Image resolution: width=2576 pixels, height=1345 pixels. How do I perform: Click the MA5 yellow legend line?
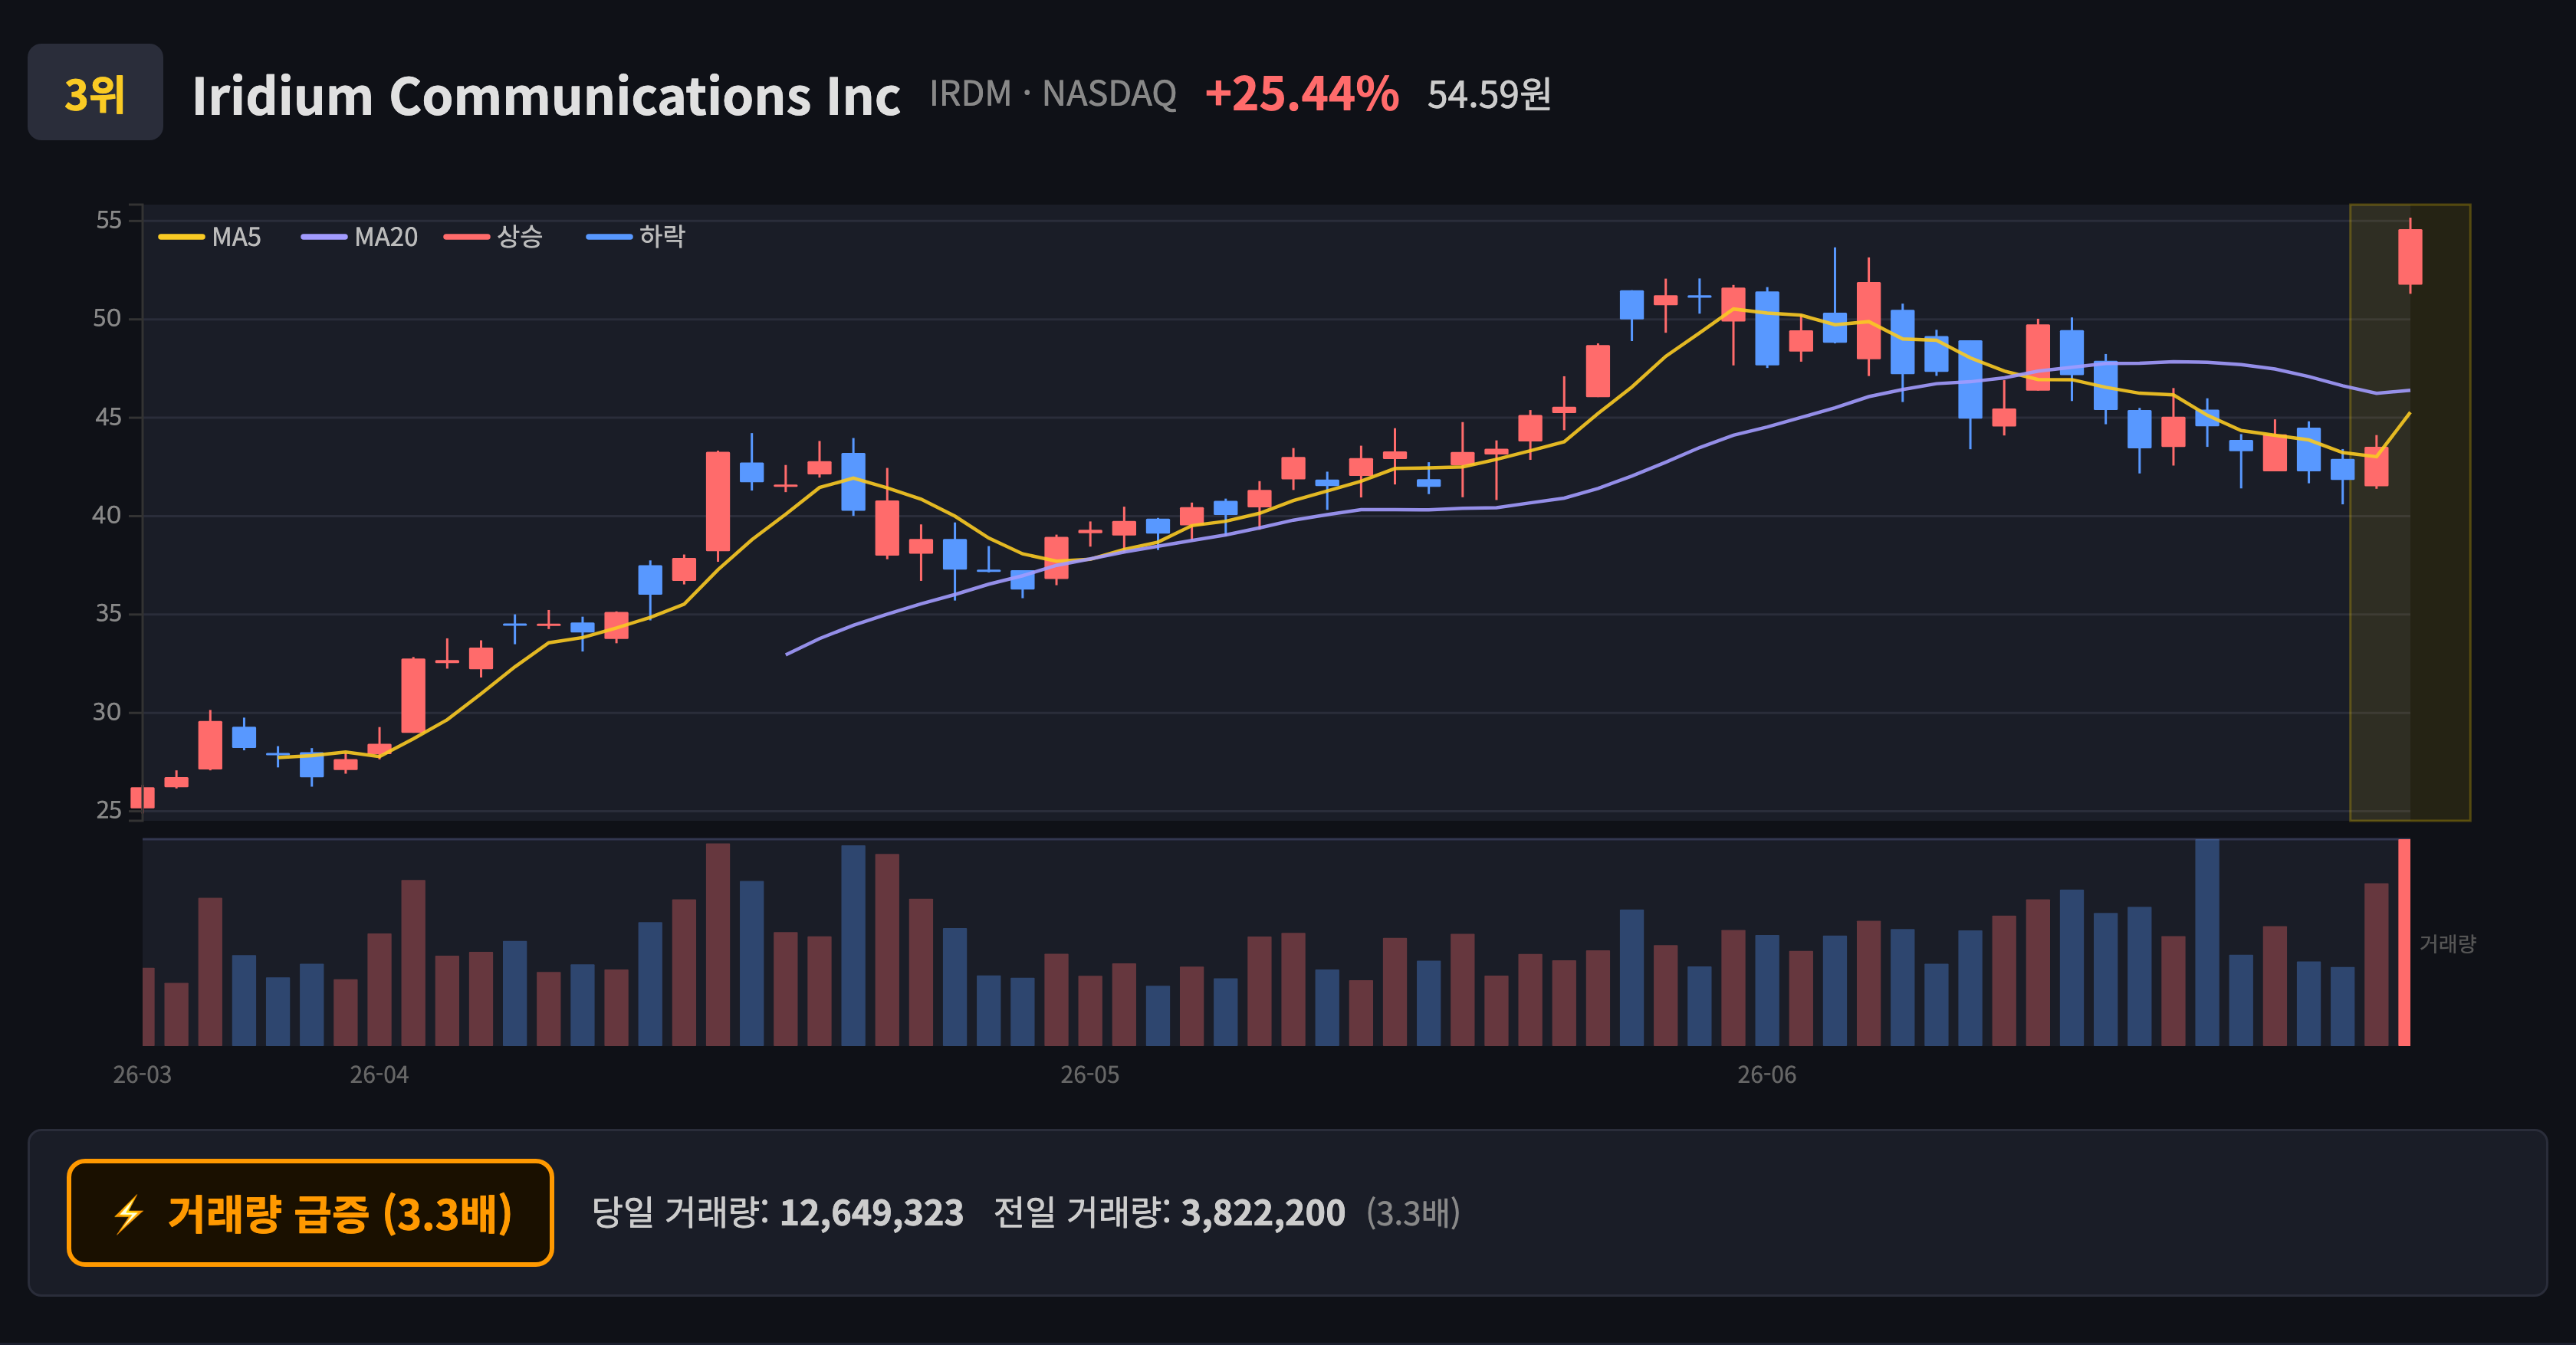tap(181, 237)
